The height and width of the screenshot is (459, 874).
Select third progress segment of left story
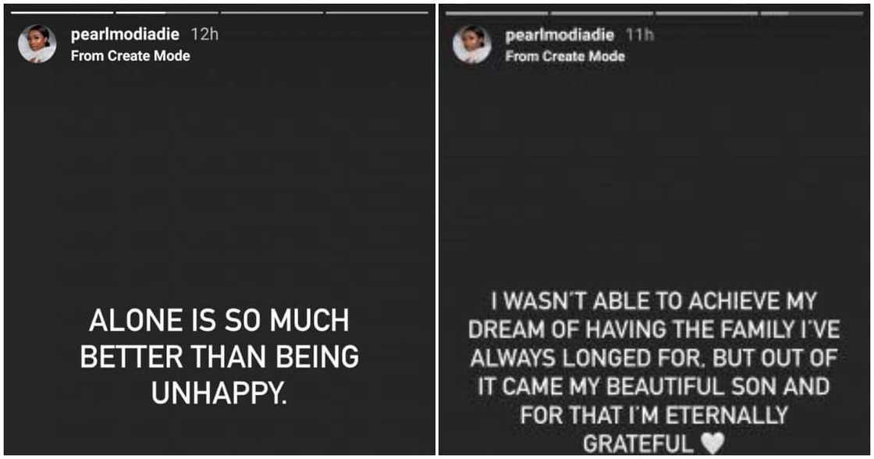click(x=272, y=12)
